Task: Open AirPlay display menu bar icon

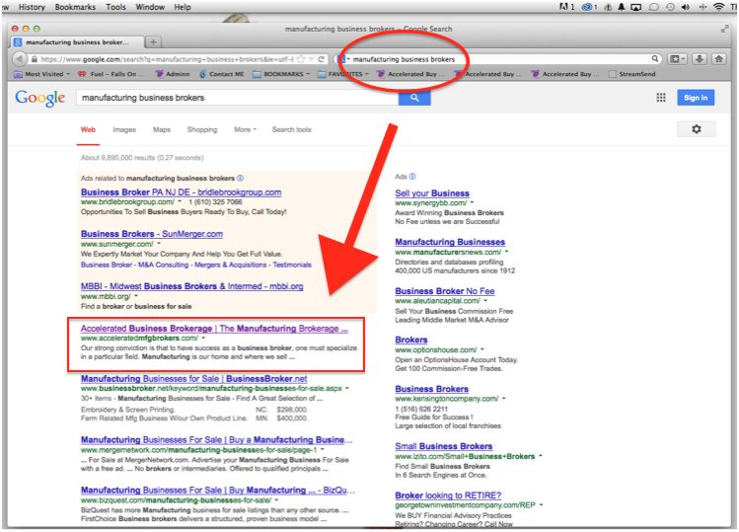Action: (x=635, y=7)
